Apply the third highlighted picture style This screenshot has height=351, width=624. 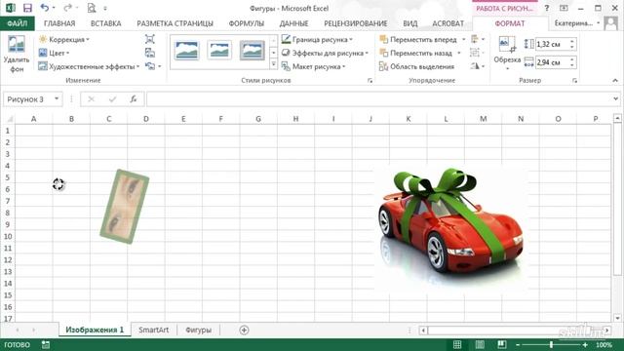[252, 51]
